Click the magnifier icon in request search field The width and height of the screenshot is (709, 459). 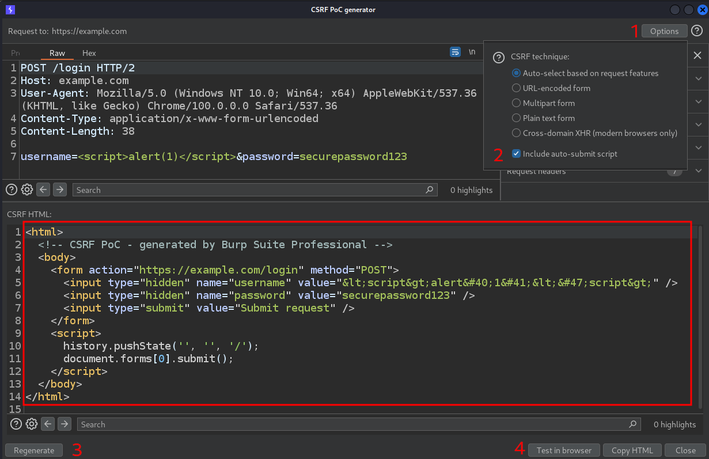(429, 189)
